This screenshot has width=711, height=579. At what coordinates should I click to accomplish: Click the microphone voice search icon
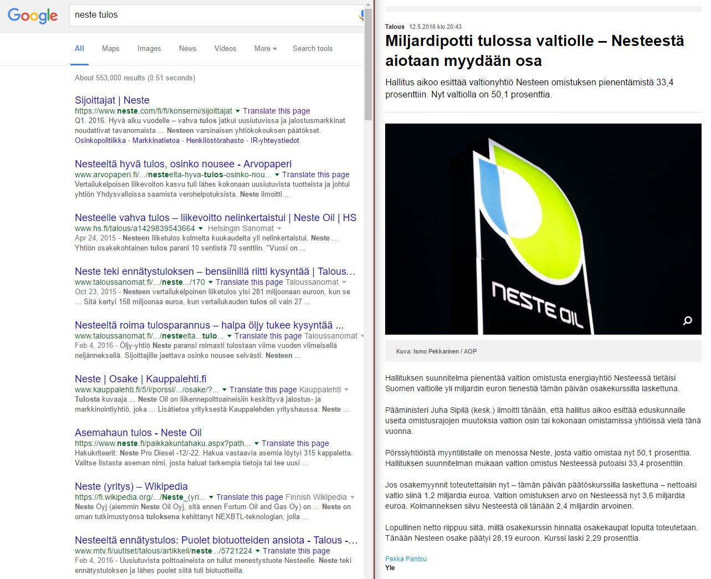361,16
